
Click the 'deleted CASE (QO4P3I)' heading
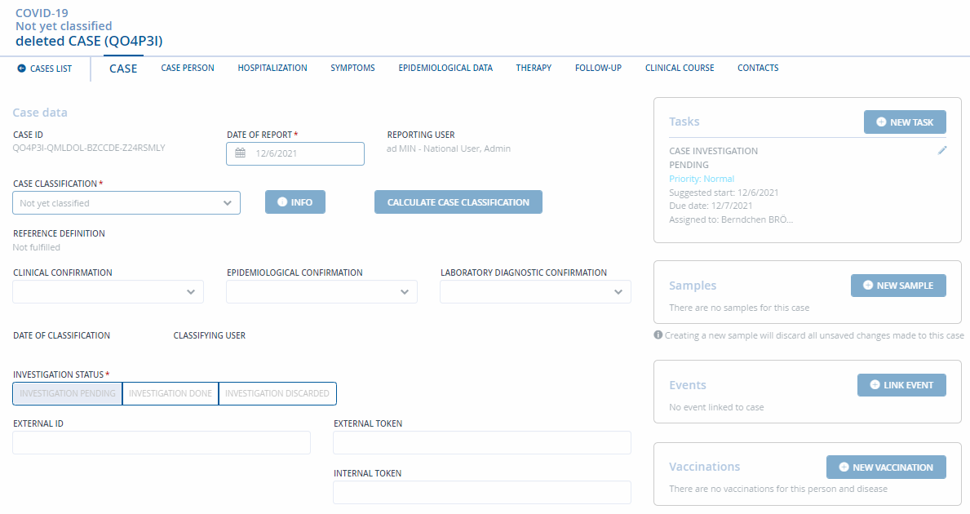click(x=89, y=42)
